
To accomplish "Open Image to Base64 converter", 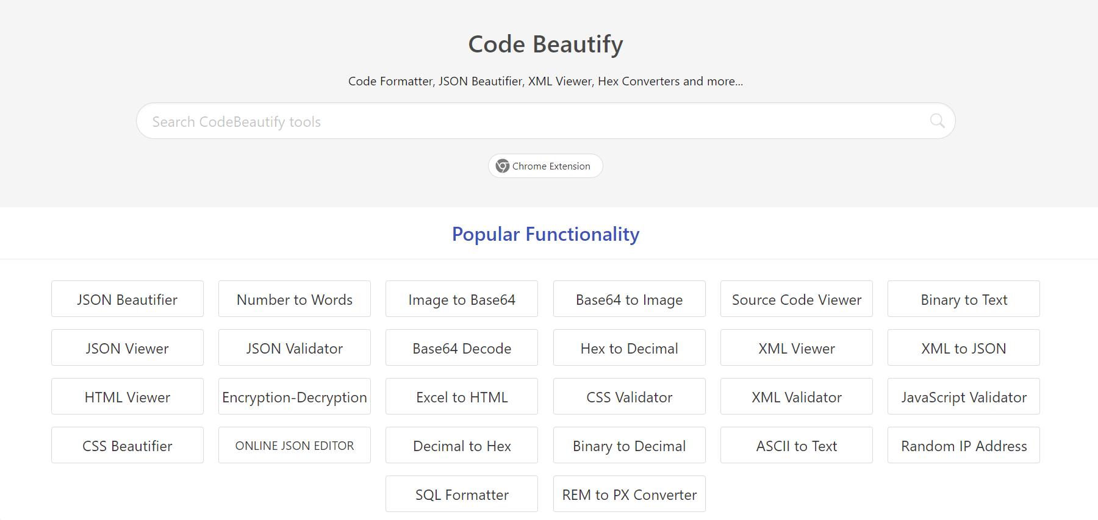I will click(462, 299).
